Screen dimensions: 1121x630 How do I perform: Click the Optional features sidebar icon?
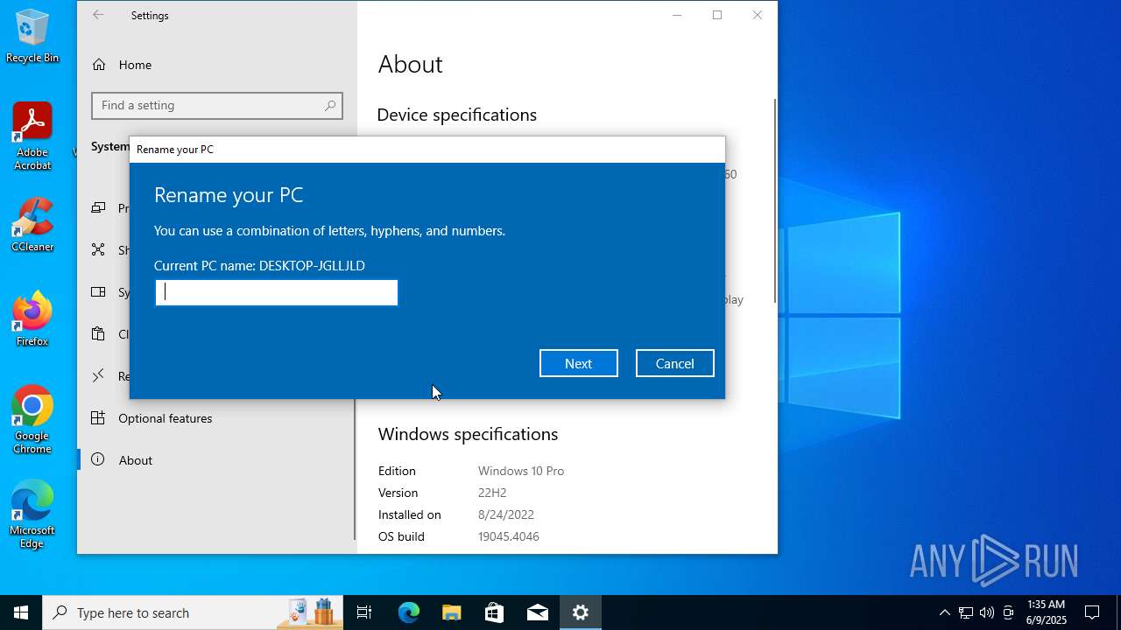[x=99, y=418]
